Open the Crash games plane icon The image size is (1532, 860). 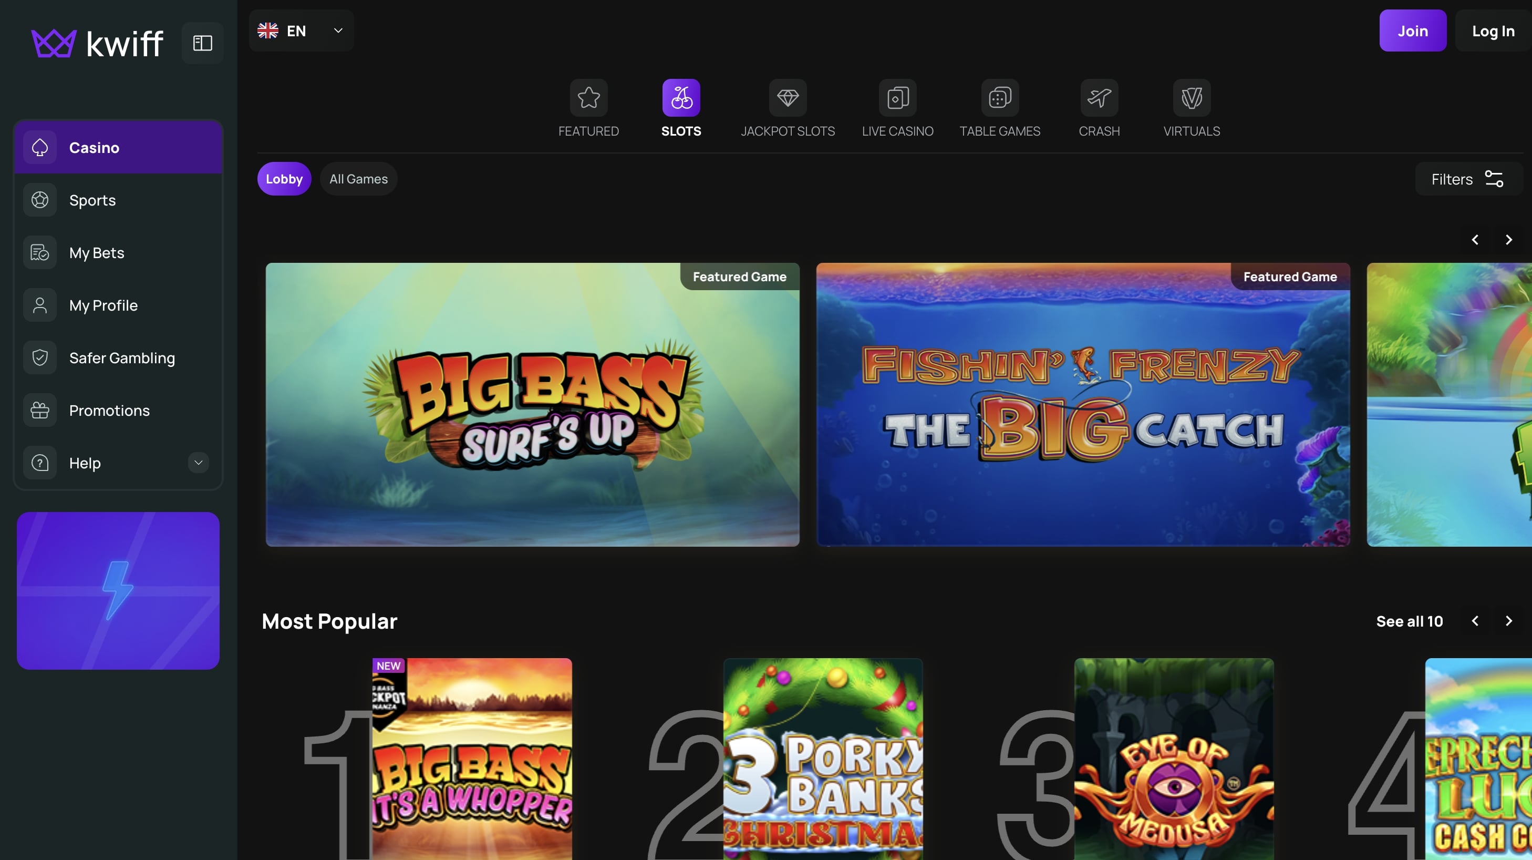point(1099,97)
